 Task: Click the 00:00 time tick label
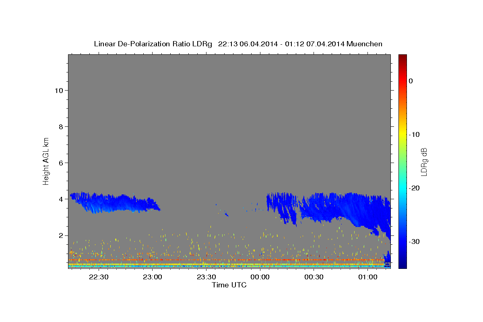pos(260,277)
